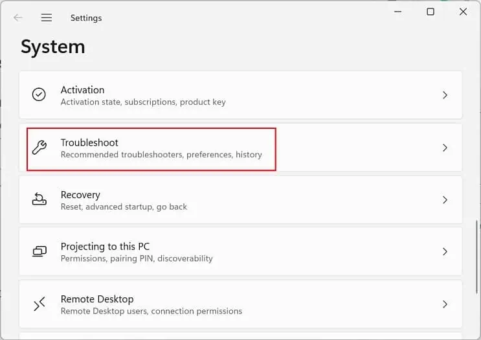481x340 pixels.
Task: Click the Projecting to this PC icon
Action: tap(39, 251)
